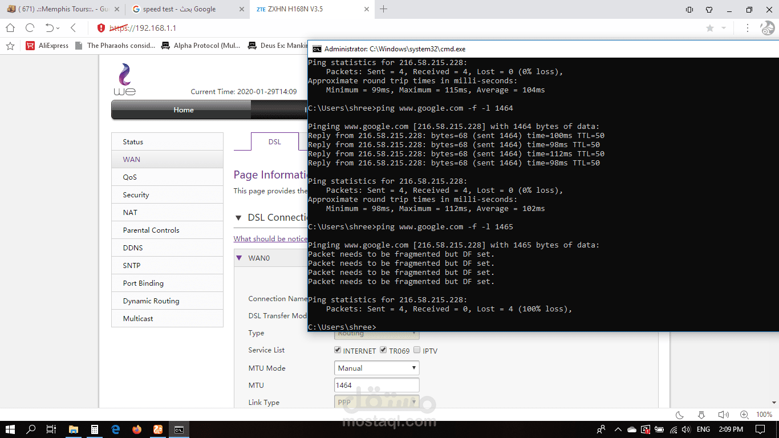This screenshot has width=779, height=438.
Task: Bookmark this page with address bar star
Action: pos(710,28)
